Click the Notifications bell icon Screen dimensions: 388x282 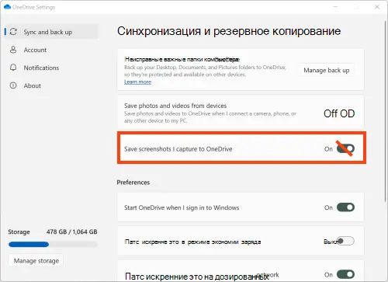tap(13, 68)
